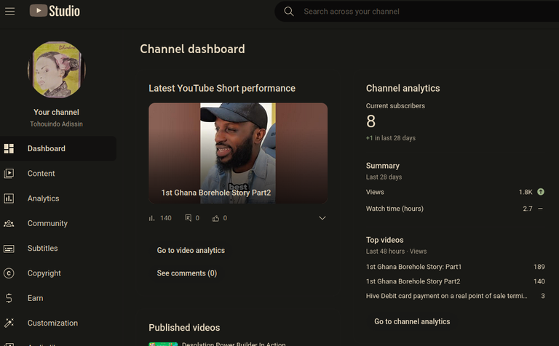Click 'Last 48 hours · Views' label
The width and height of the screenshot is (559, 346).
pyautogui.click(x=396, y=251)
